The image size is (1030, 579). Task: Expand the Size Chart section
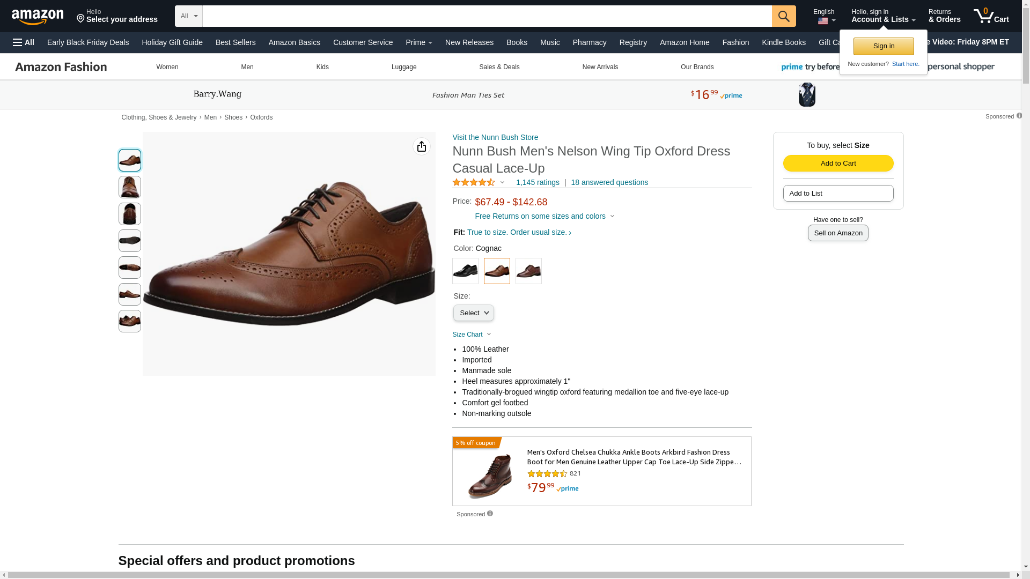click(472, 335)
